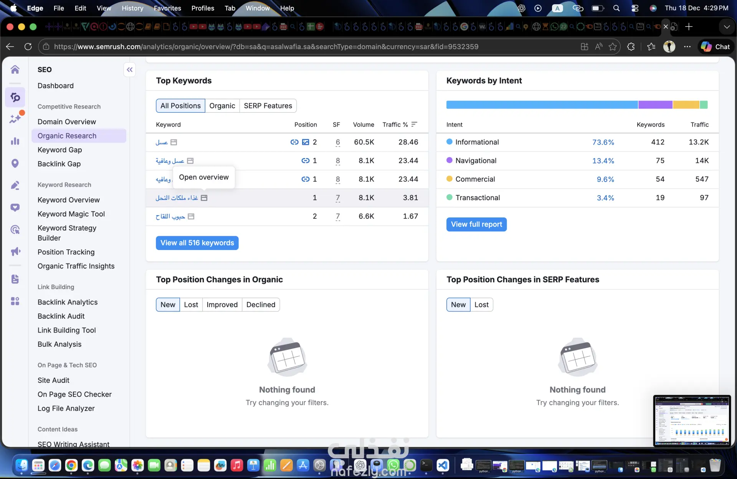Click View all 516 keywords button
This screenshot has width=737, height=479.
[x=197, y=243]
